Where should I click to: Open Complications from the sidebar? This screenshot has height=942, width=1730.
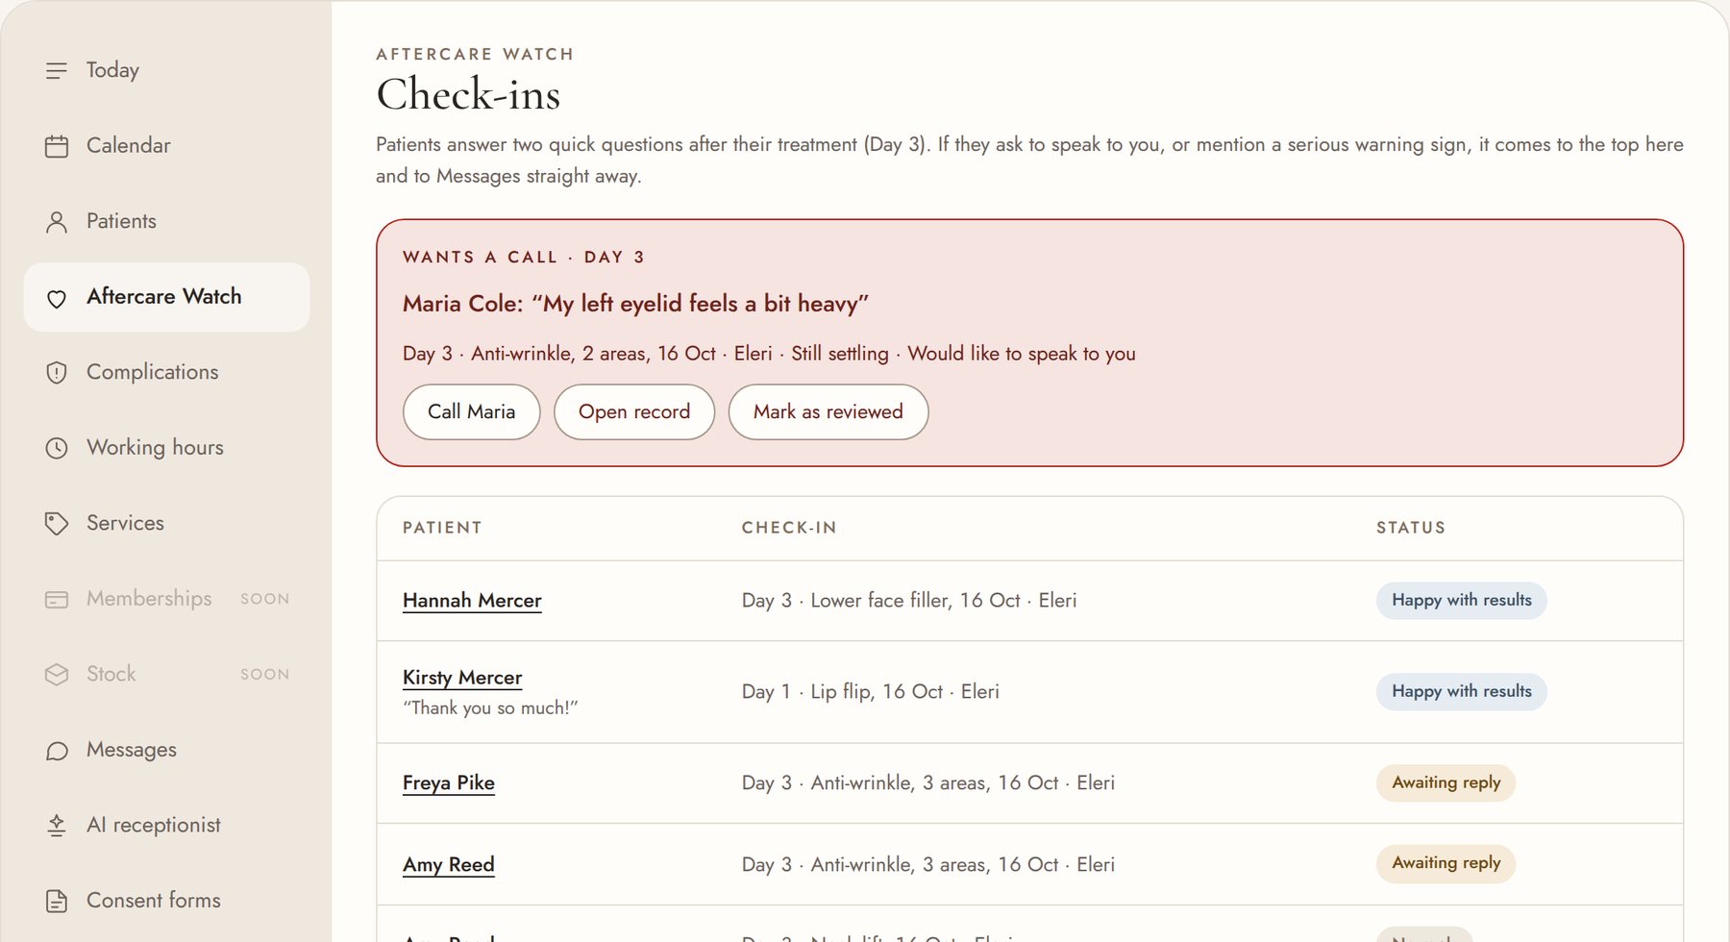[167, 372]
